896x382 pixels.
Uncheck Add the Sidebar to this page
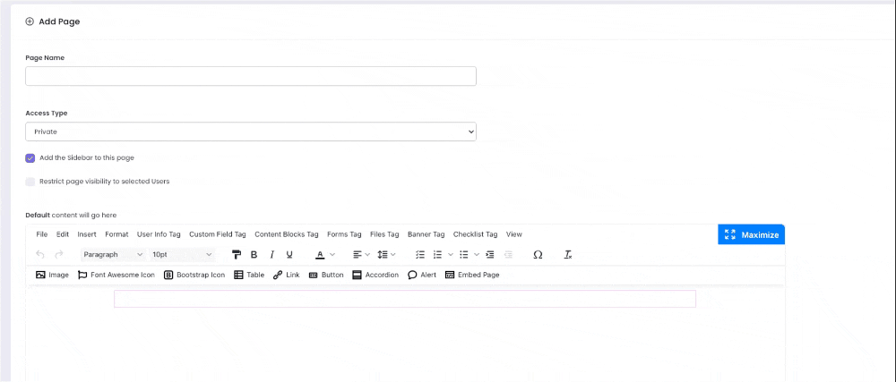(x=30, y=157)
